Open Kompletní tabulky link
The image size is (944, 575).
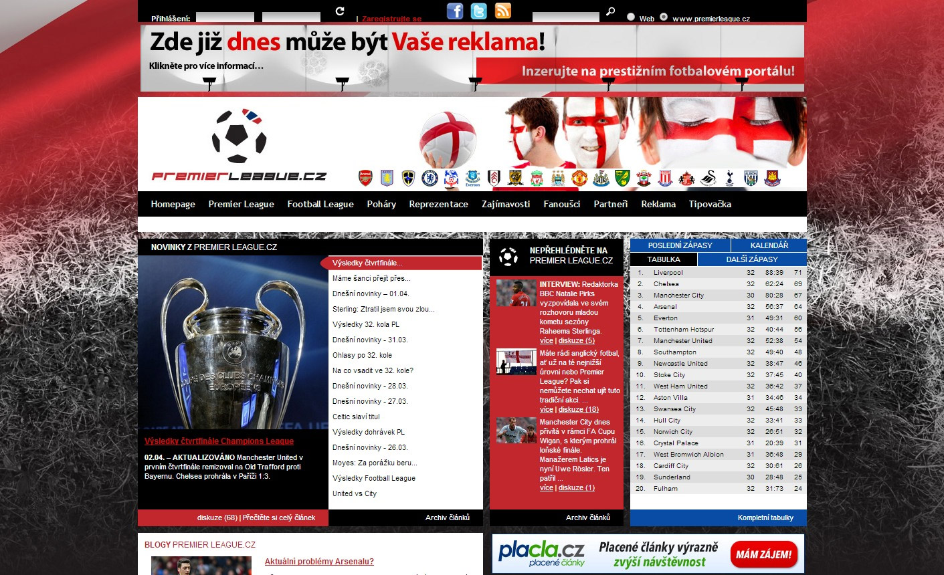[x=765, y=517]
